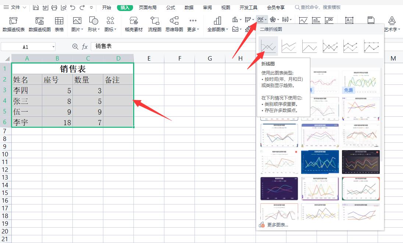The image size is (403, 243).
Task: Switch to the 开发工具 tab
Action: coord(248,7)
